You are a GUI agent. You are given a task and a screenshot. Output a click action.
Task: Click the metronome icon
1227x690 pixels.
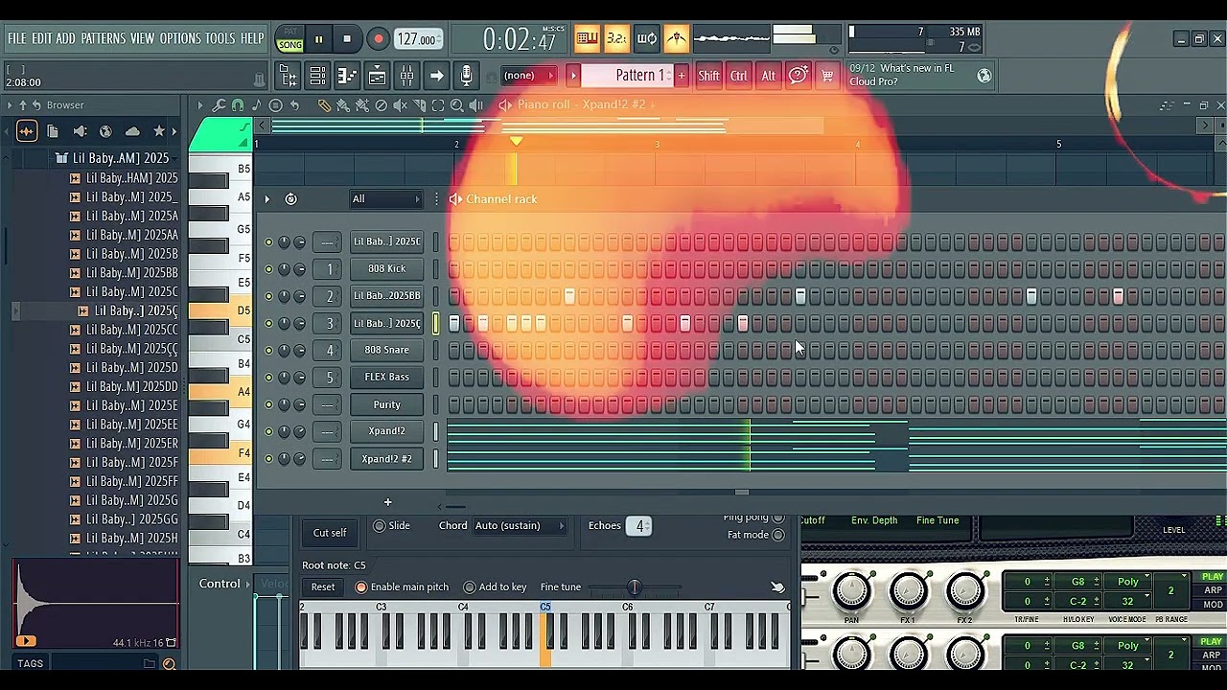point(676,39)
